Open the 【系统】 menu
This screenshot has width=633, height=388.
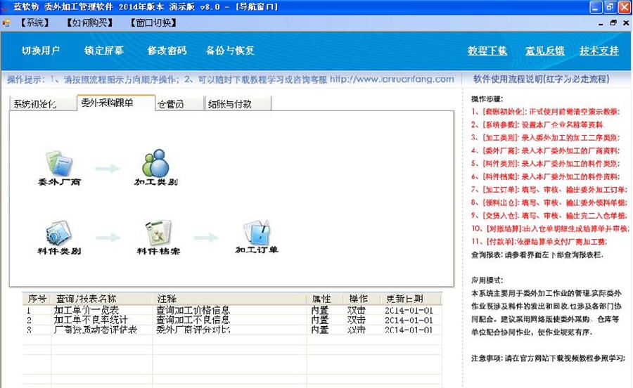(34, 22)
